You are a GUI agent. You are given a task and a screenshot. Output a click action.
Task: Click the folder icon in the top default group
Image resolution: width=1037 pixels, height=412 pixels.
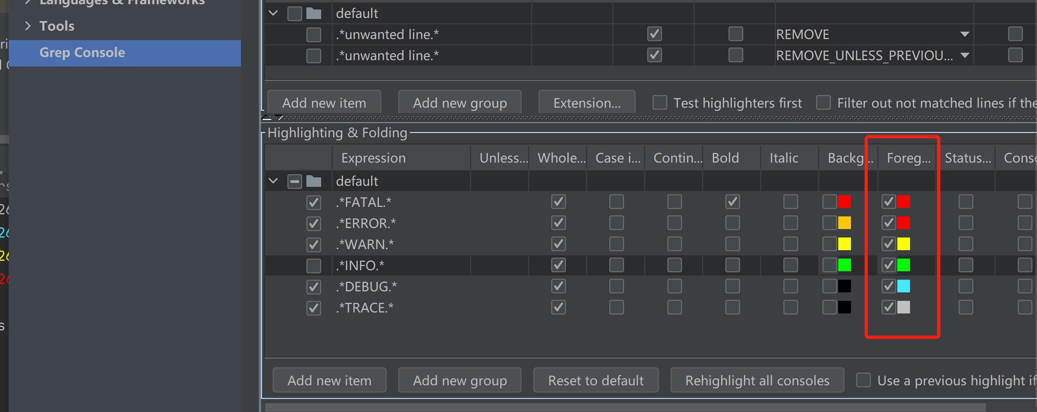(313, 13)
